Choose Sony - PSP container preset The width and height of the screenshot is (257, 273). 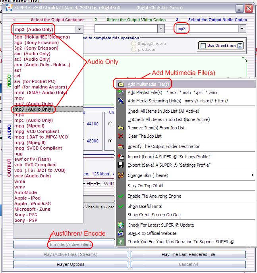pyautogui.click(x=48, y=220)
